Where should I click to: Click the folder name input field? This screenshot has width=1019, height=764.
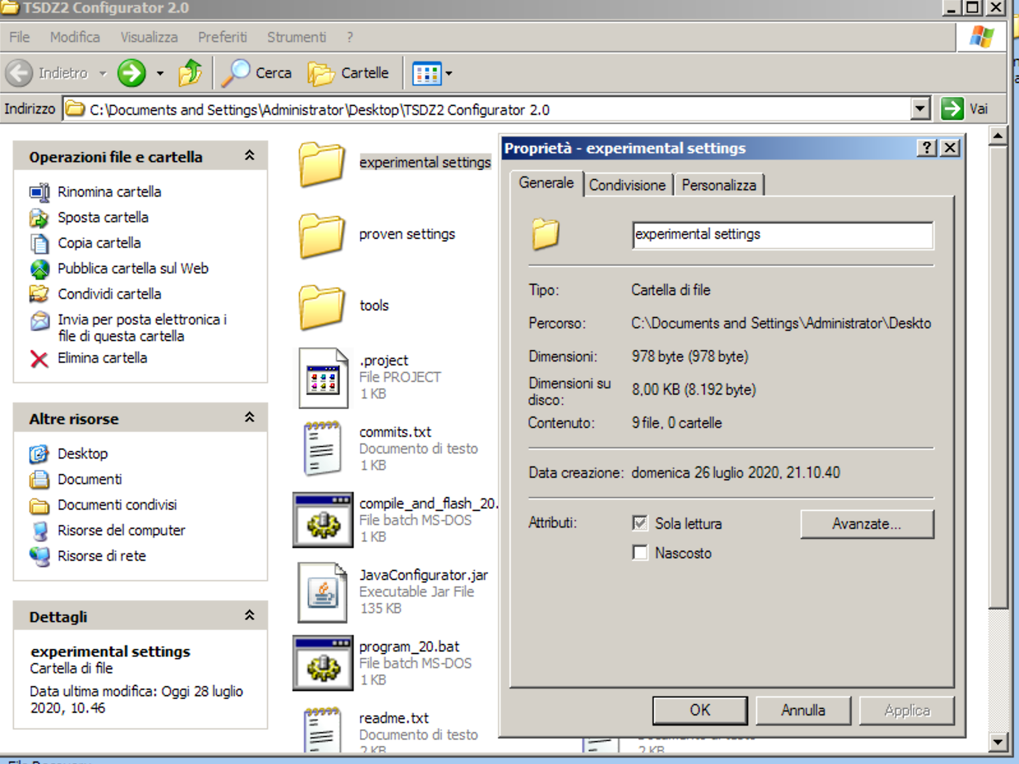coord(783,234)
